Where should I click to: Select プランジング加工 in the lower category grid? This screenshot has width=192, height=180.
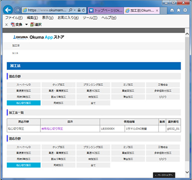coord(93,147)
